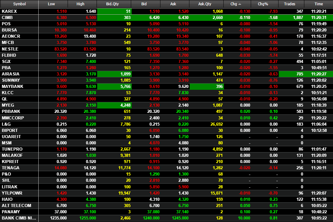Select the BANK CIMB NI... symbol

coord(19,218)
